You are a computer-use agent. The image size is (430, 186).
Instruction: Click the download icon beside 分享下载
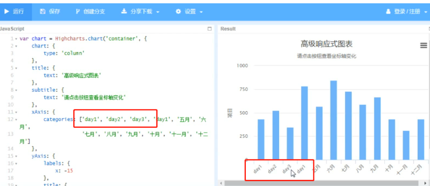click(x=124, y=11)
